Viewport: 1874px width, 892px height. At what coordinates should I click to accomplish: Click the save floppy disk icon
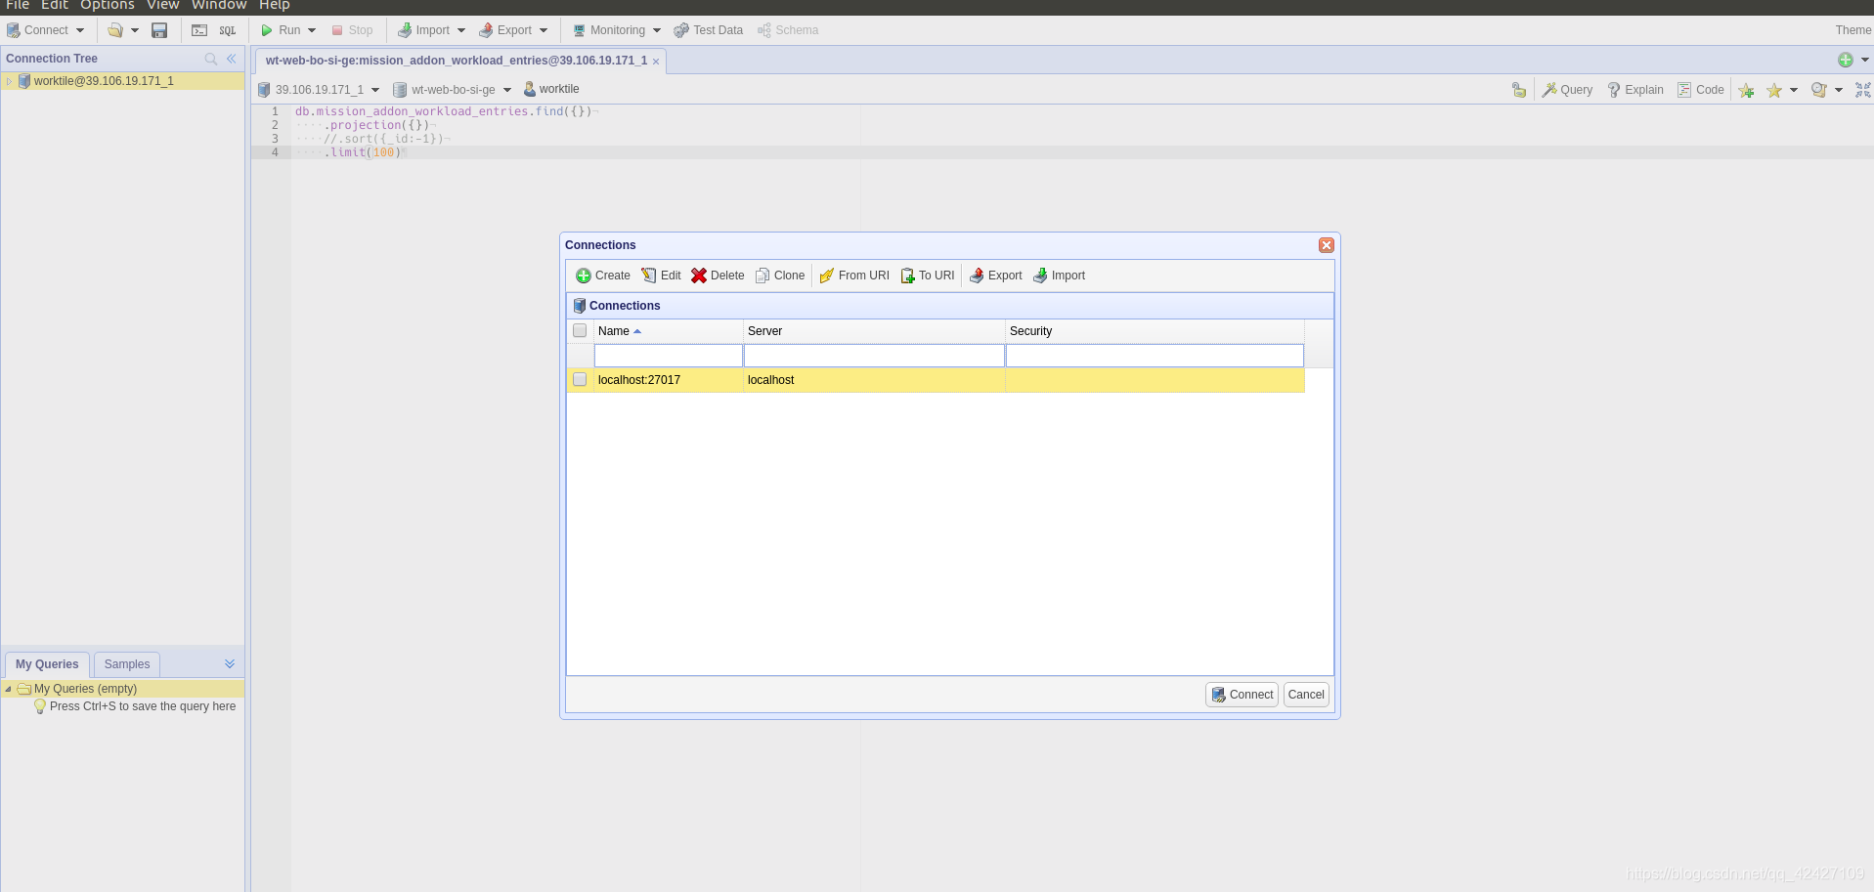(159, 30)
